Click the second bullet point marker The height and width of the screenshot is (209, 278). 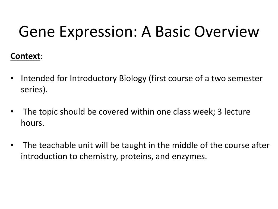tap(12, 112)
